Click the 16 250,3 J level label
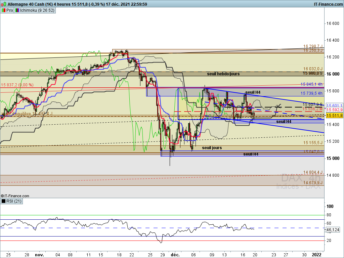 (313, 50)
